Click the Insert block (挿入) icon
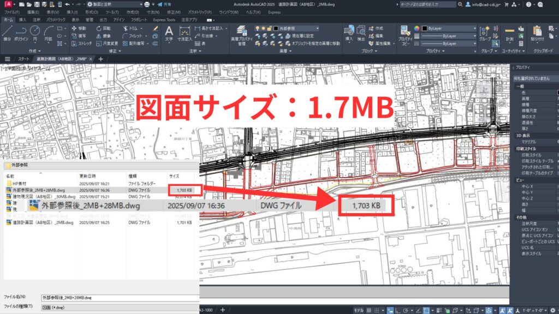This screenshot has width=559, height=314. pos(349,32)
